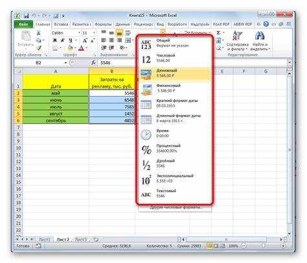Open the Font group dialog launcher
The height and width of the screenshot is (263, 307).
95,55
